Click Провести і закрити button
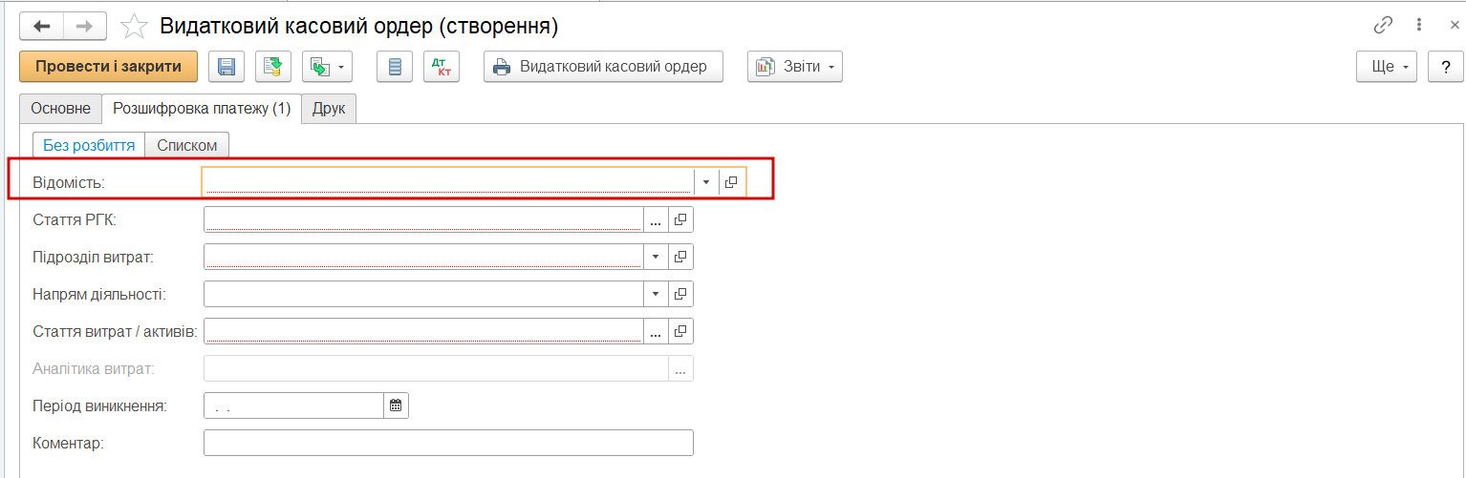This screenshot has width=1466, height=478. (108, 67)
